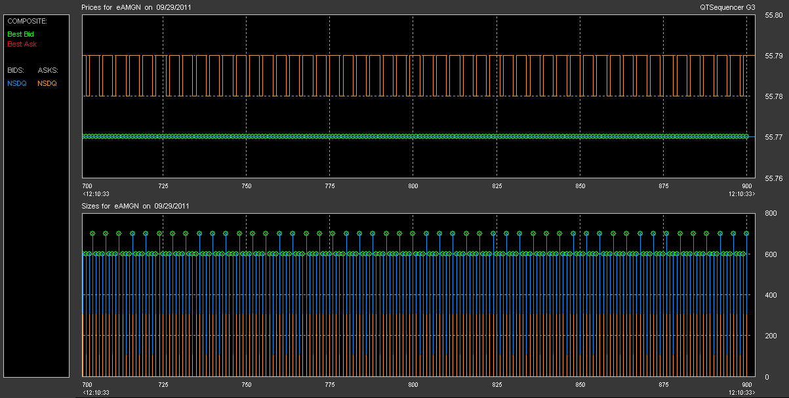Click the "COMPOSITE:" legend heading
Screen dimensions: 789x398
[x=27, y=21]
